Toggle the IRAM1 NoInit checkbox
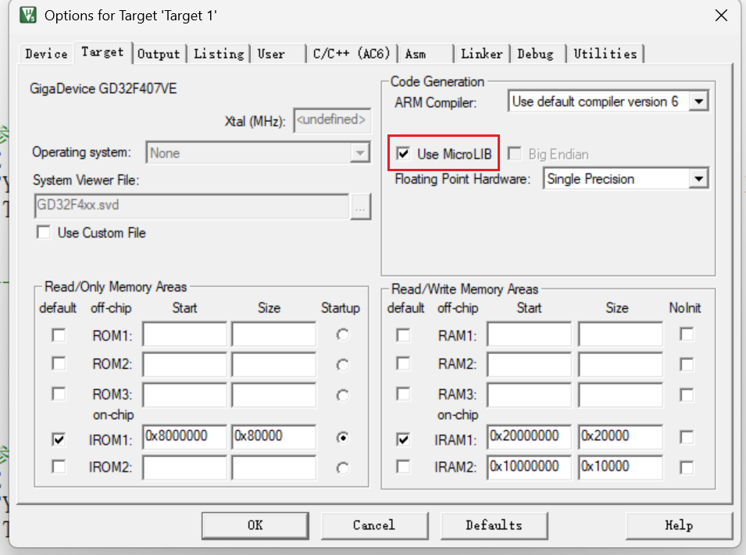This screenshot has height=555, width=746. [x=687, y=437]
